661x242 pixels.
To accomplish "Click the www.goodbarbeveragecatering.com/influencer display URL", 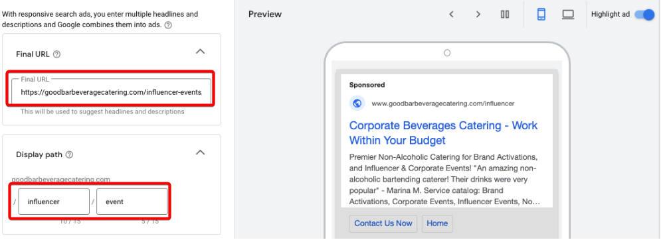I will coord(442,103).
